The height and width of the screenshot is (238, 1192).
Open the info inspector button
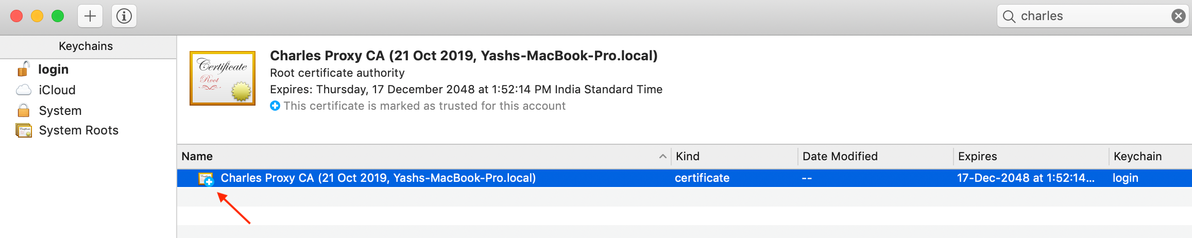tap(124, 16)
